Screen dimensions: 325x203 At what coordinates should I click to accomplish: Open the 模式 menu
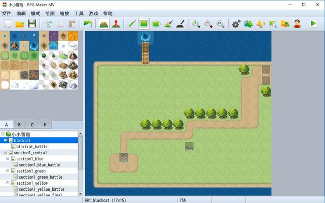point(35,14)
